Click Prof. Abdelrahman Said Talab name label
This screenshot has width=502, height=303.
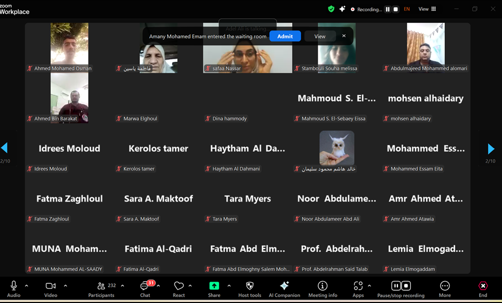click(334, 269)
